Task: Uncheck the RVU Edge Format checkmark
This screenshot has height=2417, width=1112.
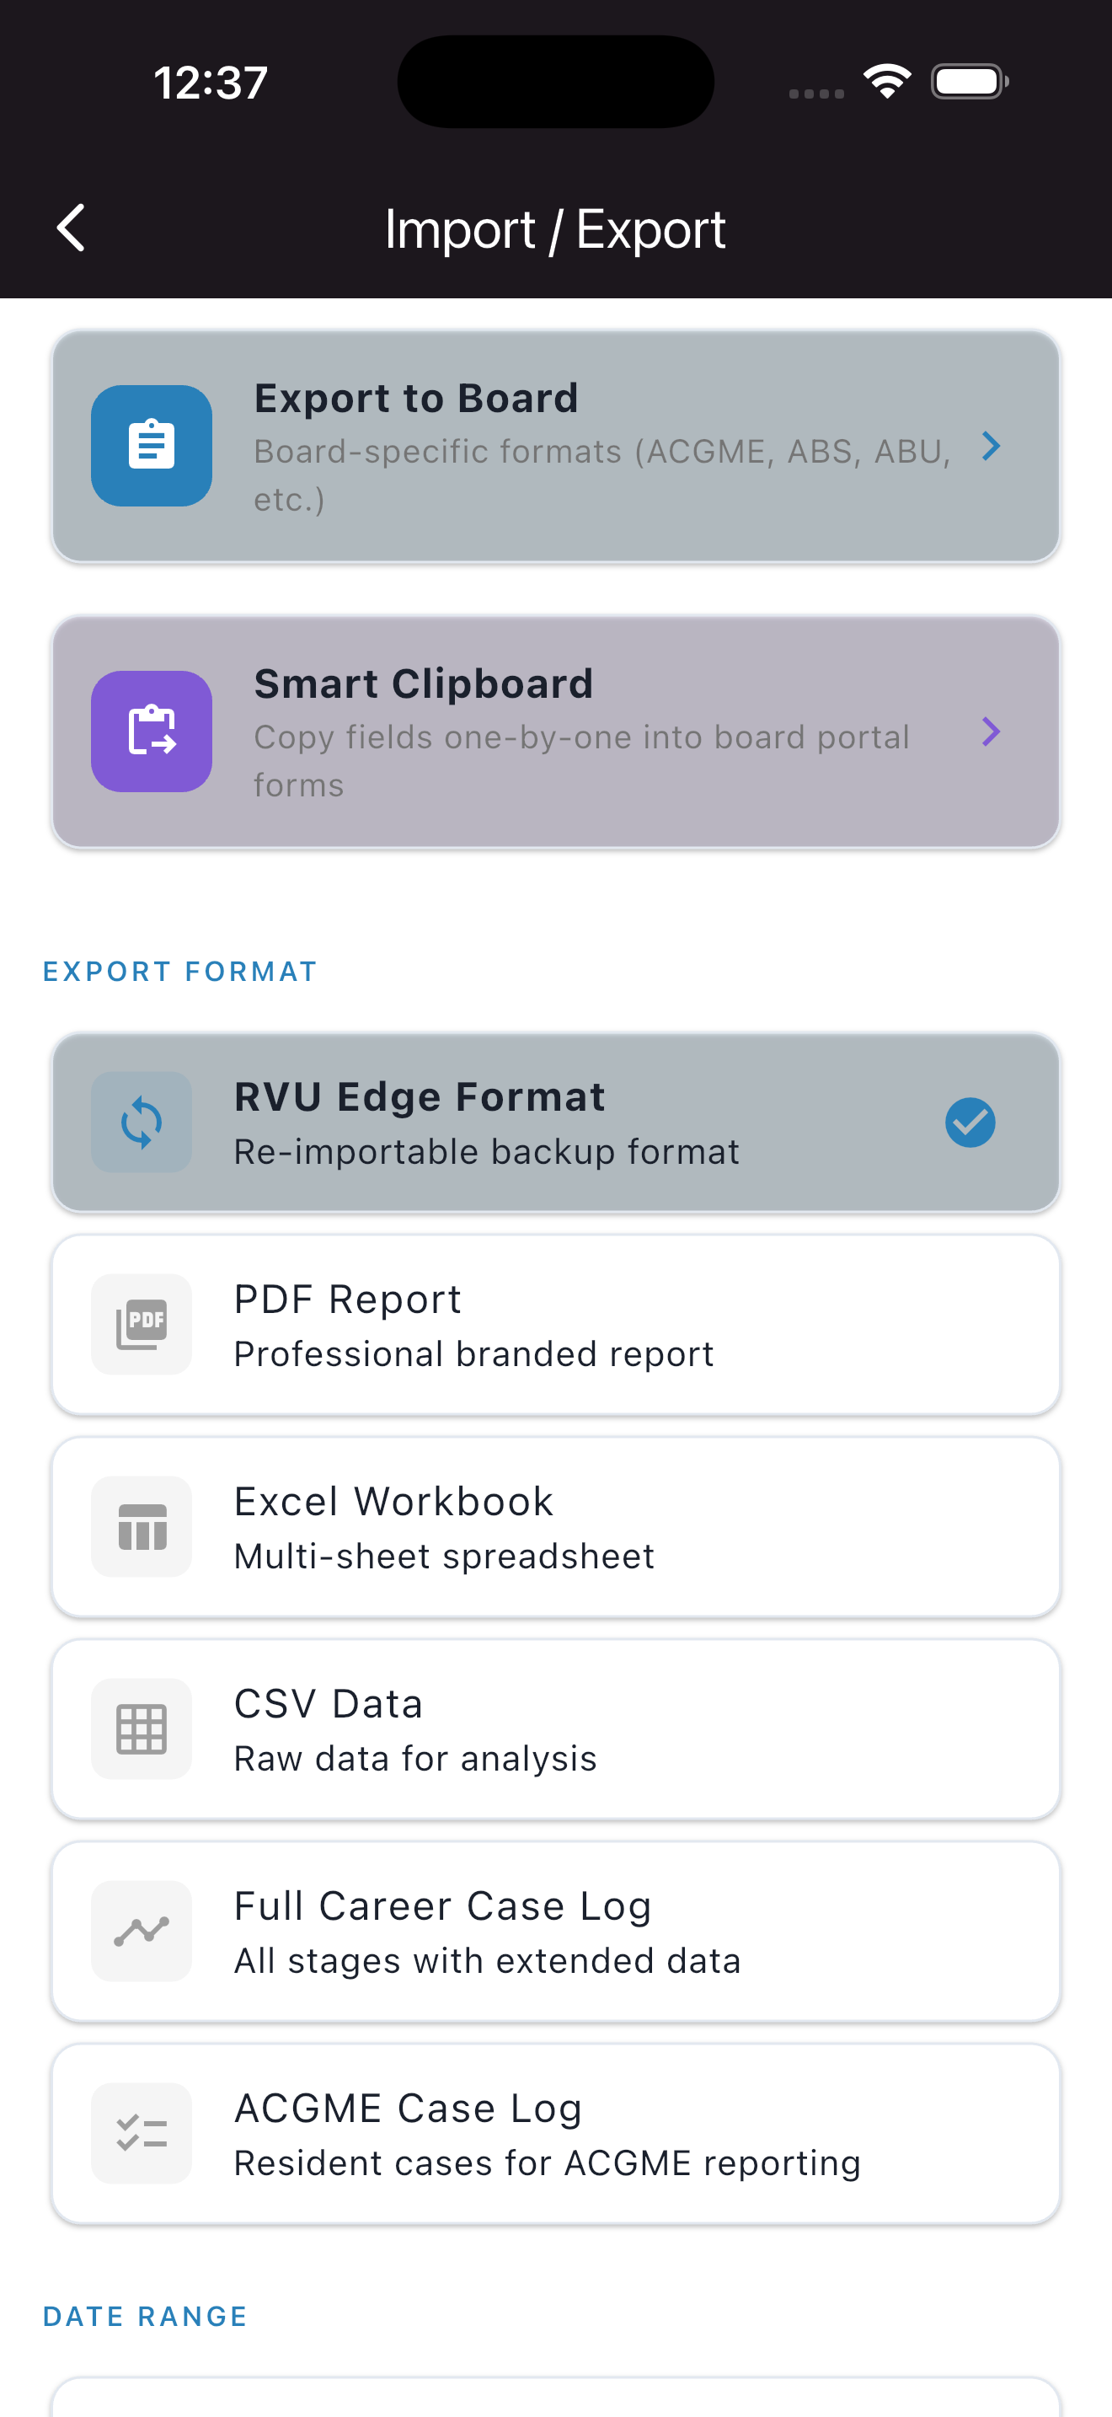Action: pyautogui.click(x=970, y=1123)
